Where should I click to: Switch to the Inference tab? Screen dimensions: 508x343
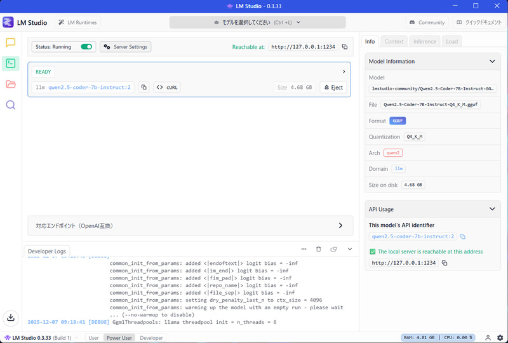tap(424, 41)
